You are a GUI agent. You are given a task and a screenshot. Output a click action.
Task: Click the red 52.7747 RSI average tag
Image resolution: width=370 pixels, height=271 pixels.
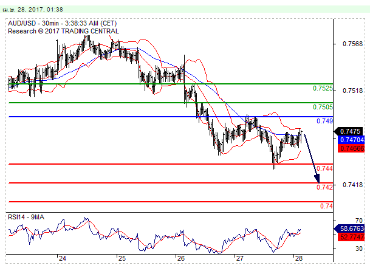click(x=351, y=237)
